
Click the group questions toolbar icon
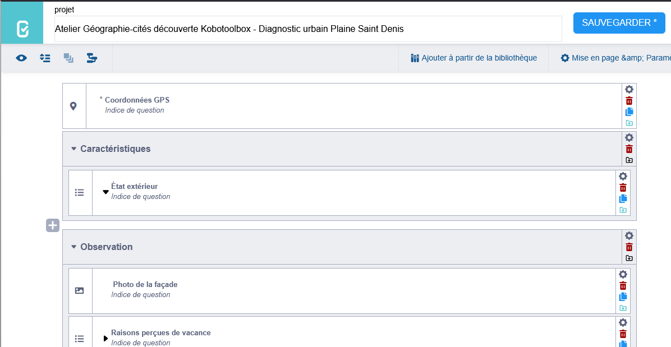point(68,58)
